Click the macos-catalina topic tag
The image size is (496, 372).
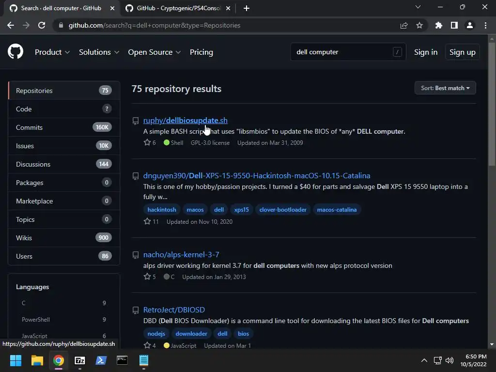337,209
